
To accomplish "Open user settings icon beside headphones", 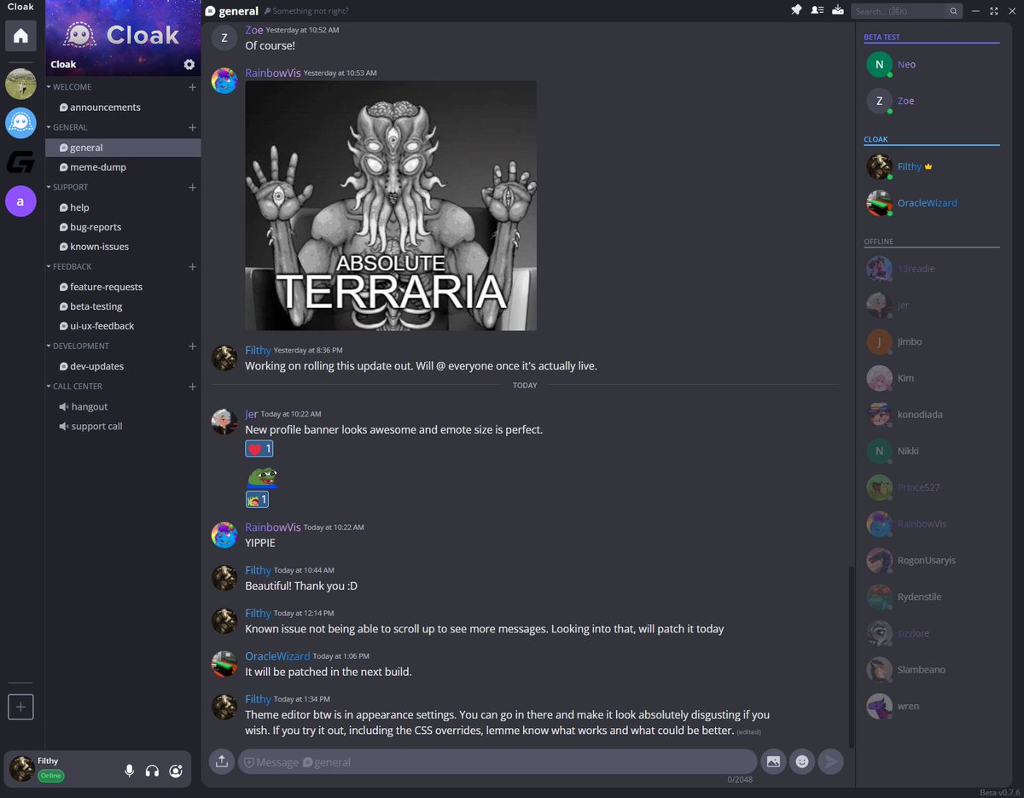I will coord(175,771).
